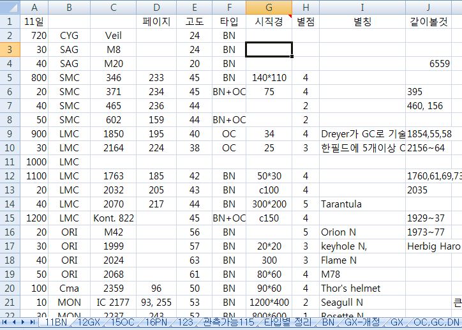
Task: Select the row 14 header
Action: [x=9, y=204]
